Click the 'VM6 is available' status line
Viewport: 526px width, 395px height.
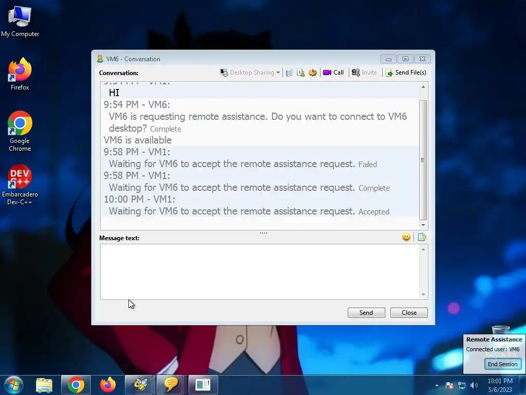click(138, 140)
